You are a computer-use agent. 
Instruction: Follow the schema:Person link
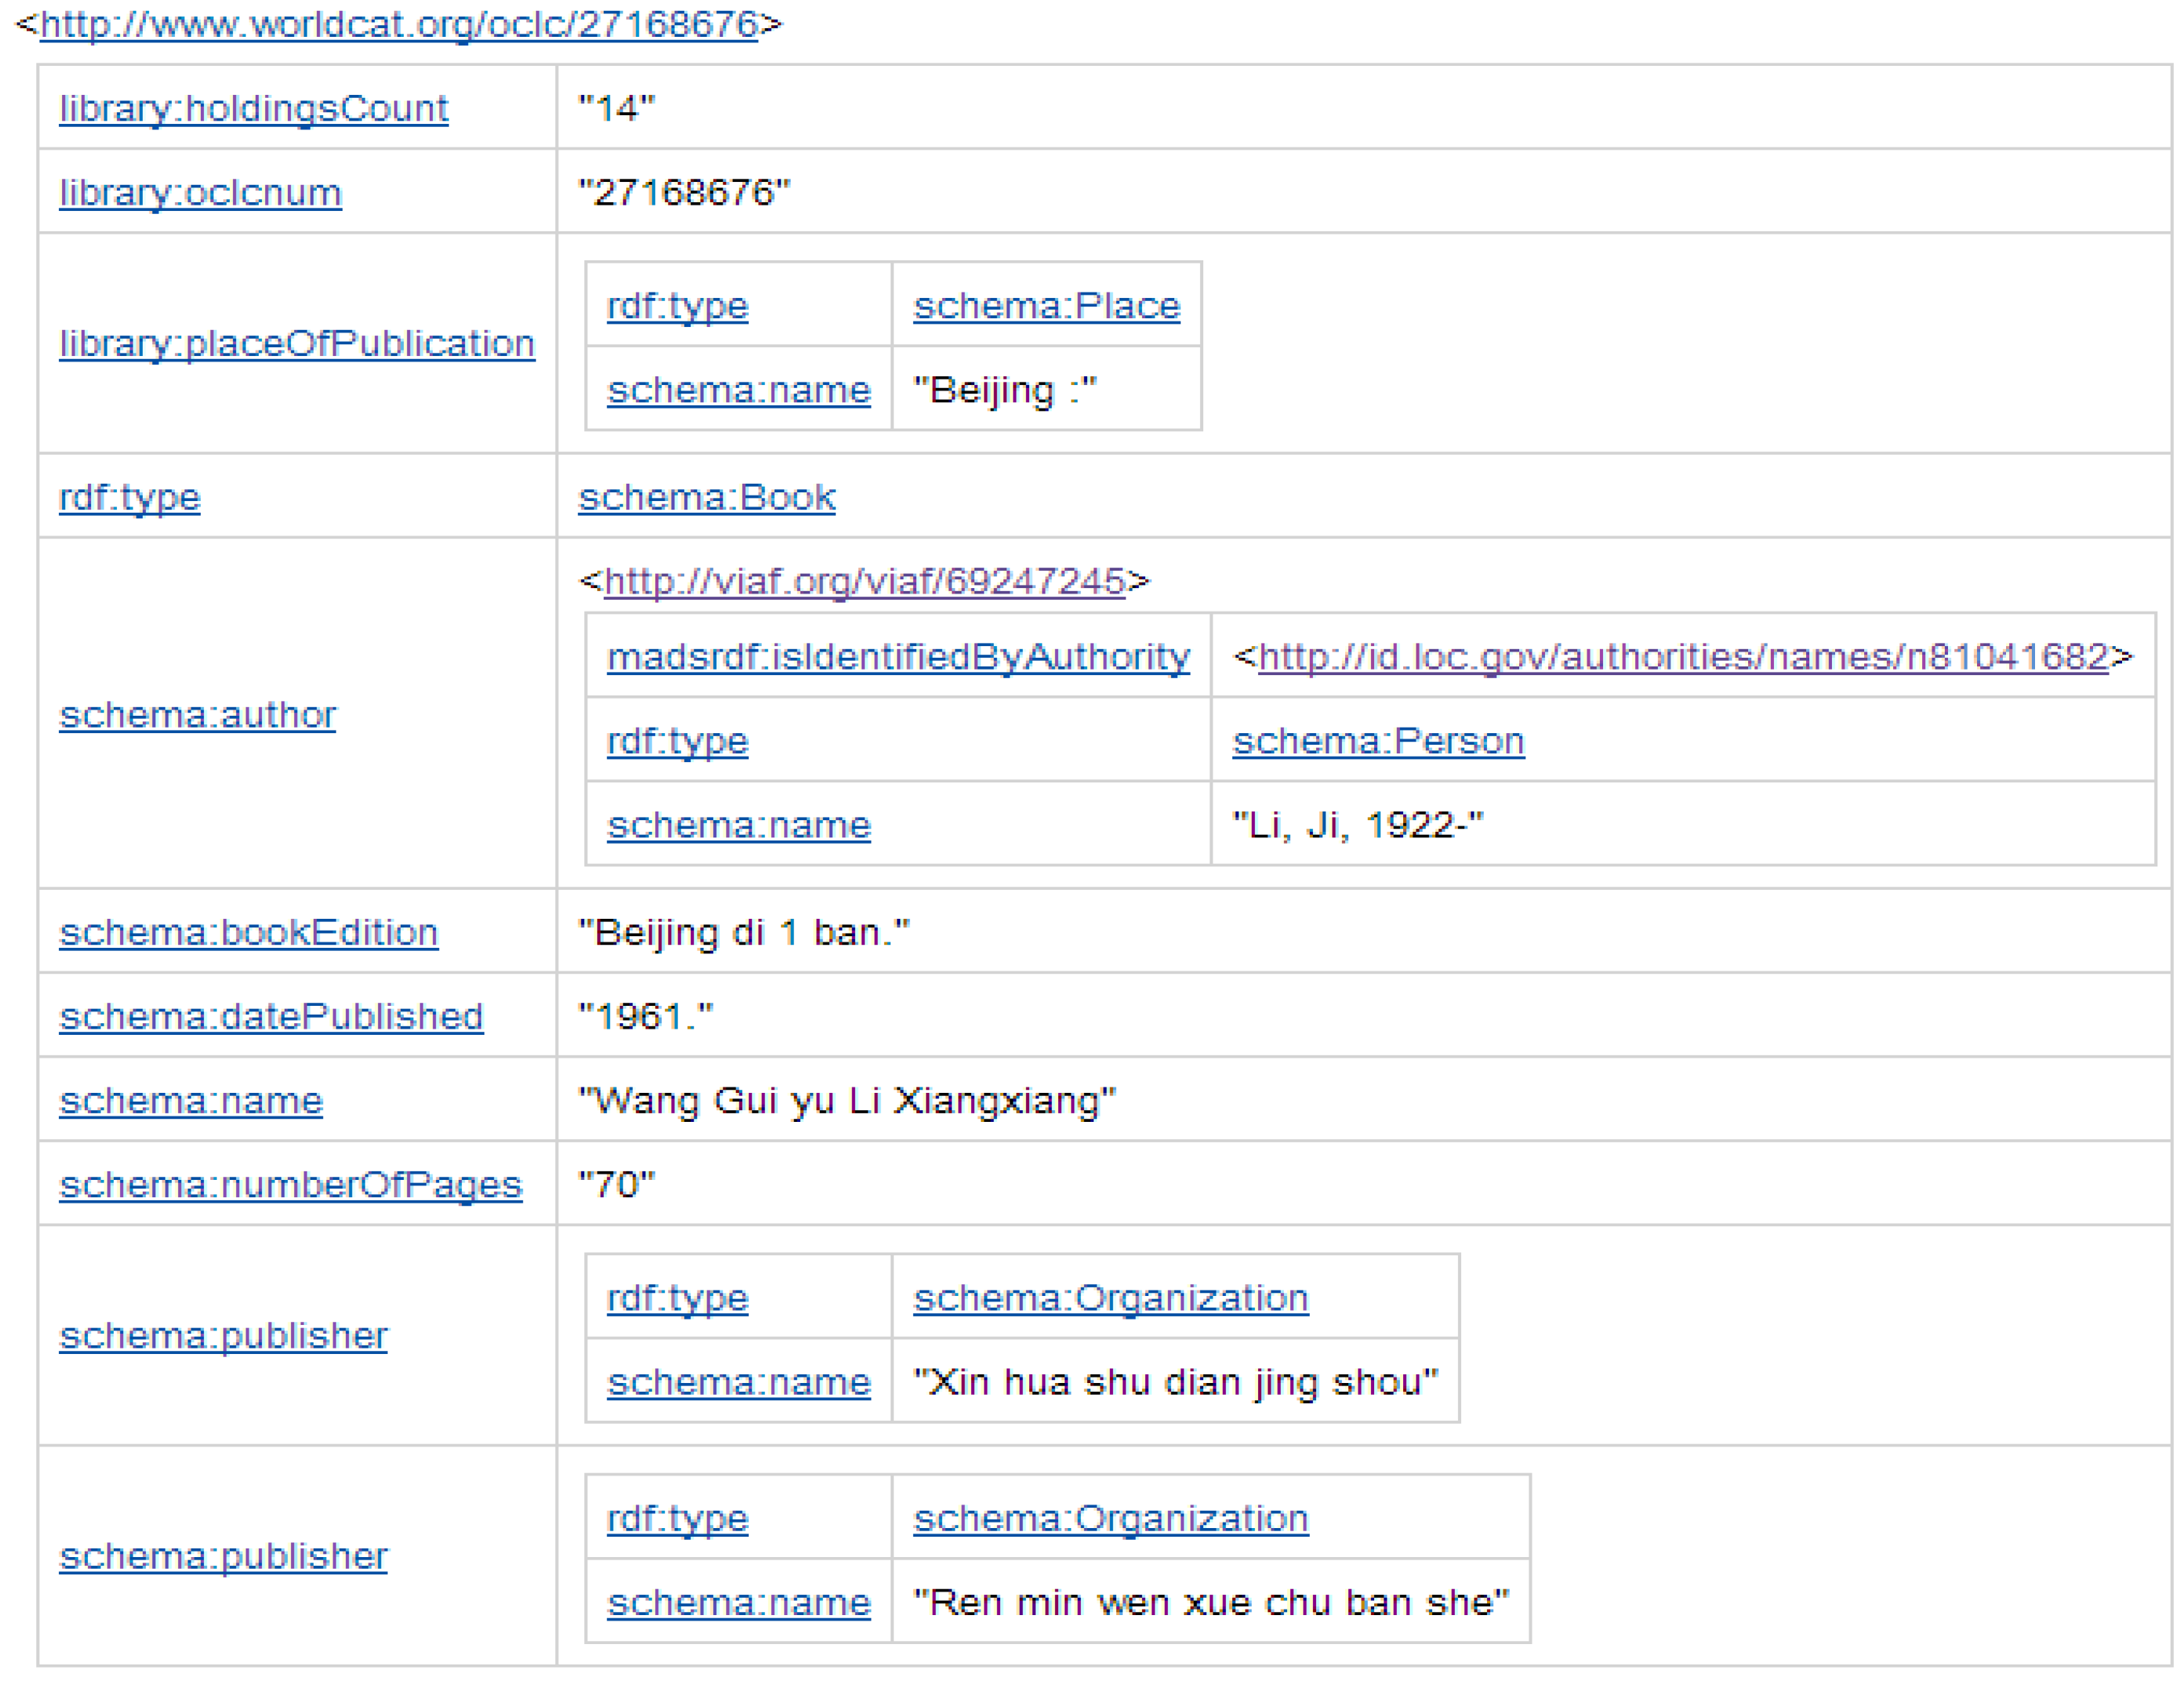pos(1378,741)
